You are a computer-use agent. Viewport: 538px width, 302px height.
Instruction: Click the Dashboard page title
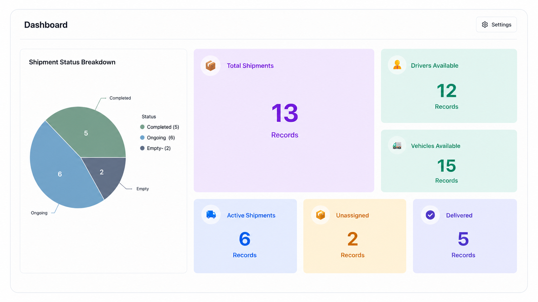click(46, 25)
